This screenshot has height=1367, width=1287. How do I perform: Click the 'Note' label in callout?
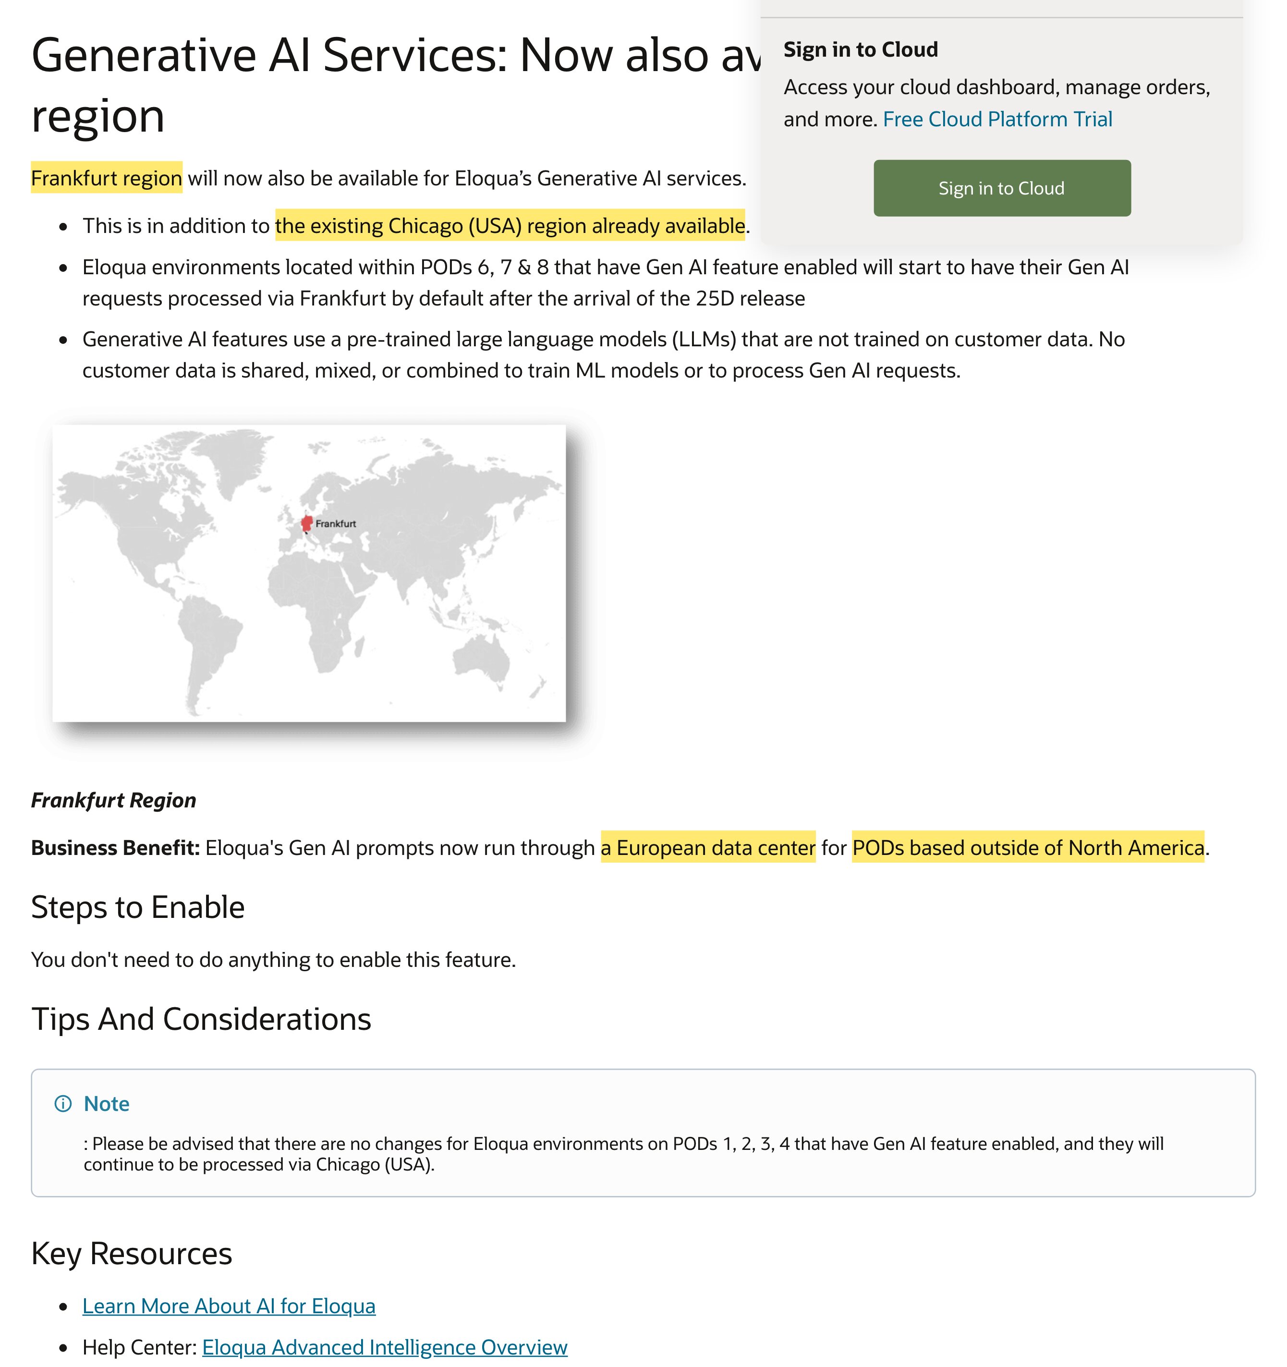pos(107,1104)
